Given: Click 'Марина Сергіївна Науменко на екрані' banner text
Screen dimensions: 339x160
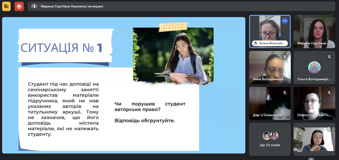Looking at the screenshot, I should pos(72,6).
